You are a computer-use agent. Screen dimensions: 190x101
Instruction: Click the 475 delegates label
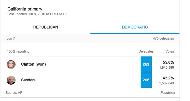(x=163, y=38)
